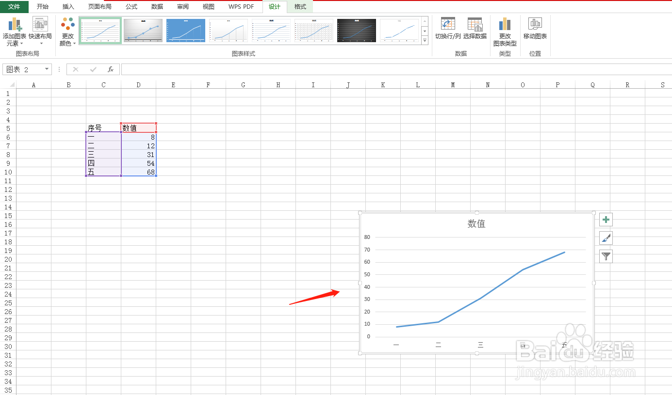This screenshot has width=672, height=395.
Task: Open the File tab
Action: tap(14, 7)
